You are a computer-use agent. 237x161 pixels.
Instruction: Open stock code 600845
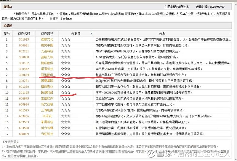click(24, 98)
